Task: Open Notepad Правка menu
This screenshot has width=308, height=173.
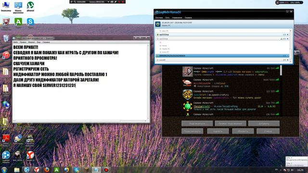Action: pos(23,42)
